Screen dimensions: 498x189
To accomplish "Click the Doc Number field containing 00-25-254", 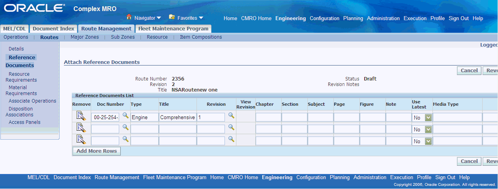I will (x=105, y=117).
